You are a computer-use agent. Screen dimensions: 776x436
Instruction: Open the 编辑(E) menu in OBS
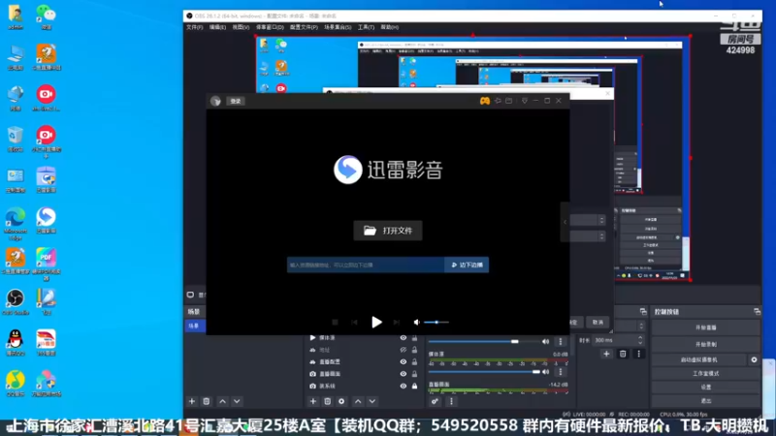[x=217, y=27]
